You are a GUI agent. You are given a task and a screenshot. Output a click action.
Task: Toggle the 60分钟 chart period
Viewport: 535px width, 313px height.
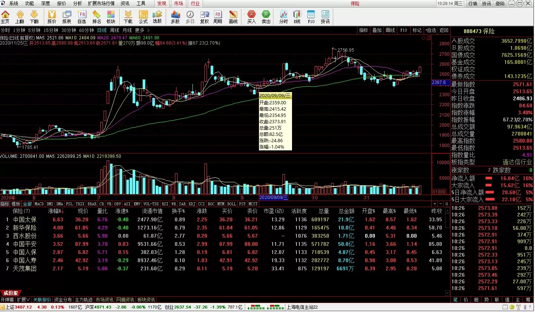point(86,30)
